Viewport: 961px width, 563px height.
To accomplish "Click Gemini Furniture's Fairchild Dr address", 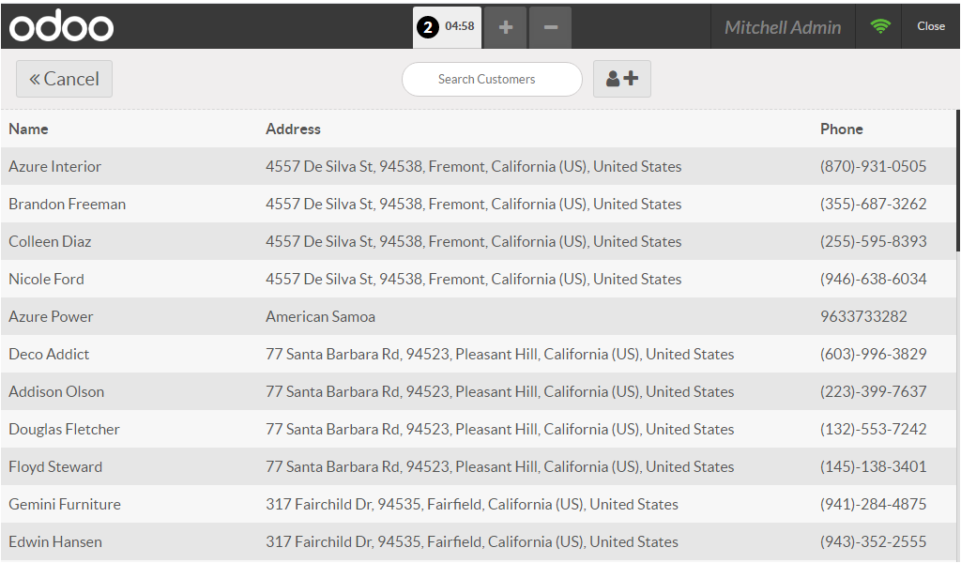I will [472, 504].
